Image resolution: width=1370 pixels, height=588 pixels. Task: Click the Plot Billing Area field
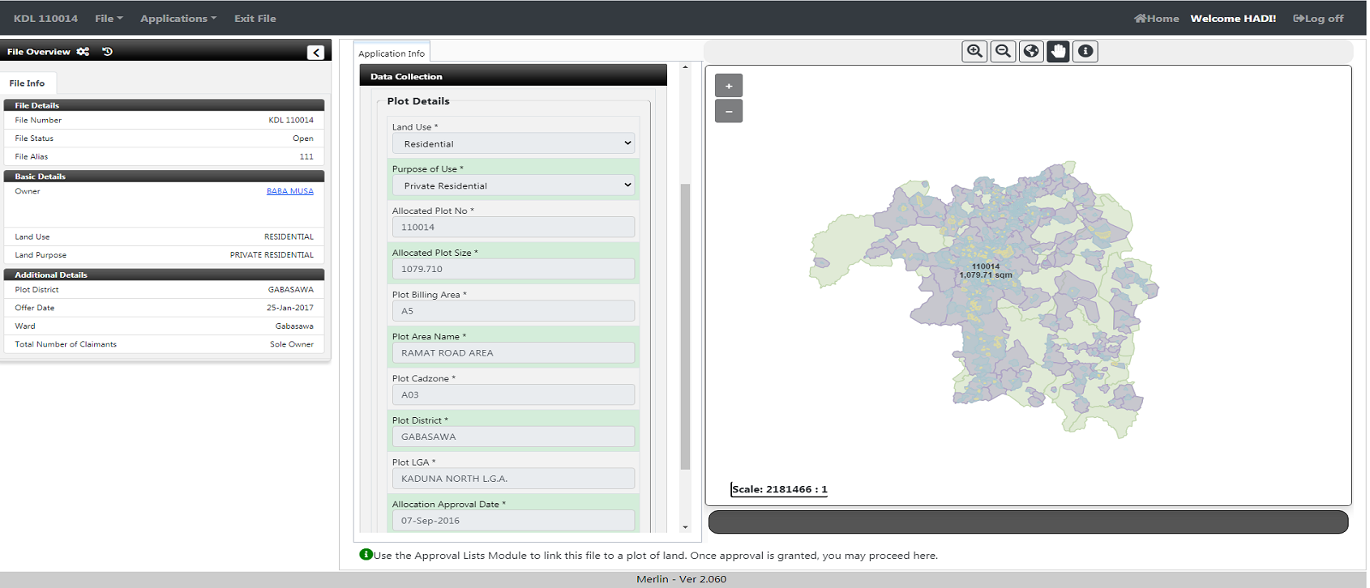tap(513, 311)
